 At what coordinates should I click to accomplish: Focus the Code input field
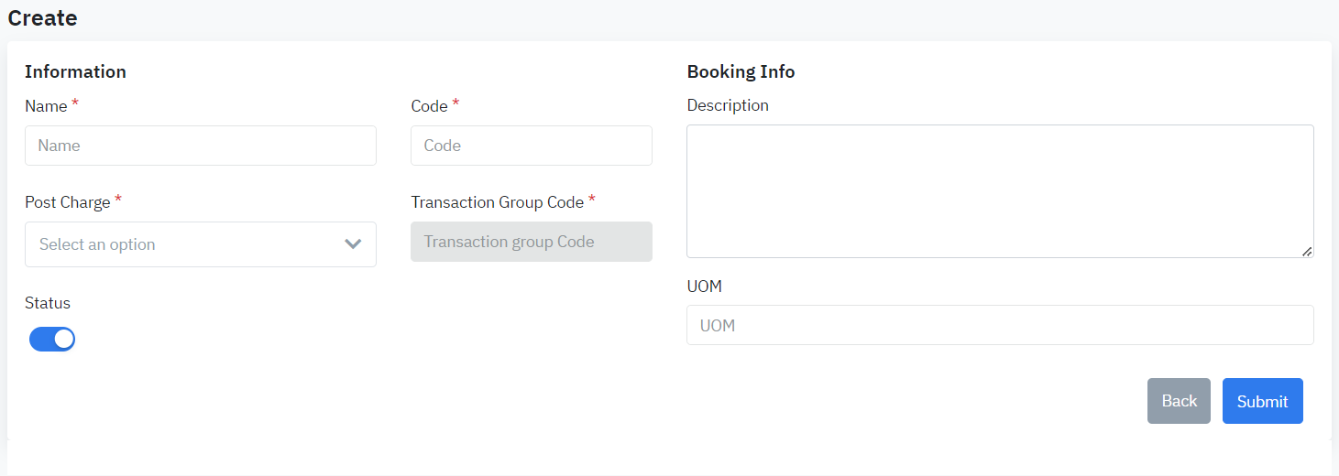531,146
